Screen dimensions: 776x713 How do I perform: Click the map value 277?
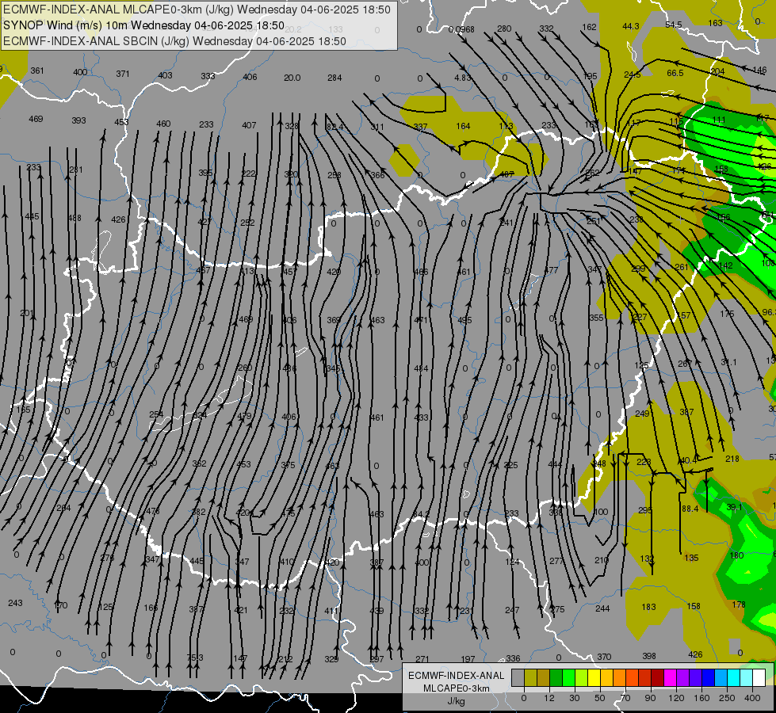(556, 561)
